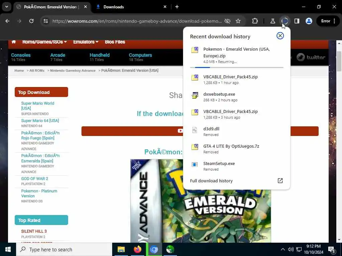Open Super Mario 64 [USA] link
Screen dimensions: 342x256
(40, 121)
